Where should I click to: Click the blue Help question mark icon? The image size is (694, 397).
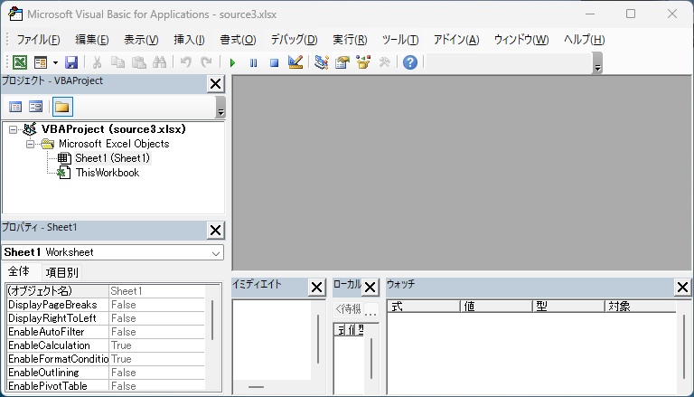410,62
